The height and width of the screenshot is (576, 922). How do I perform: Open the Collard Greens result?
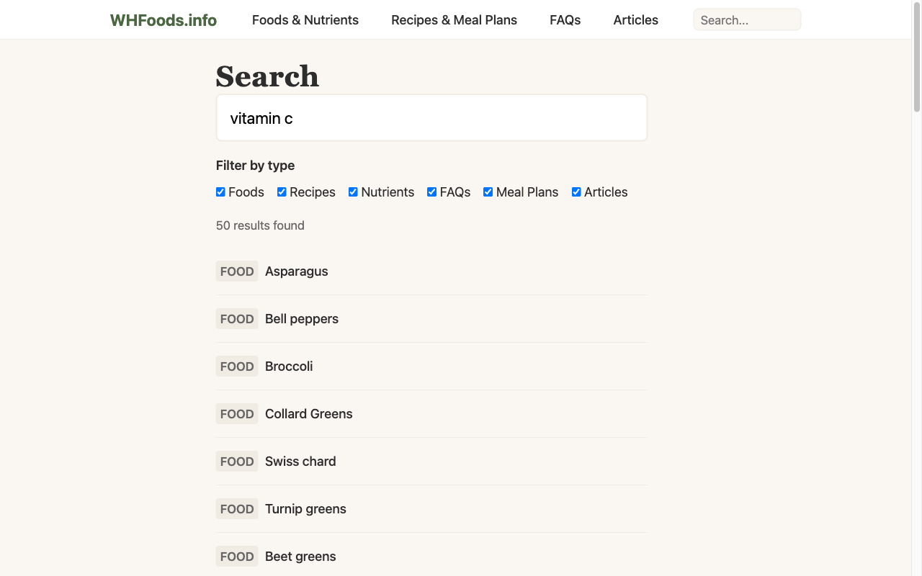pyautogui.click(x=308, y=413)
